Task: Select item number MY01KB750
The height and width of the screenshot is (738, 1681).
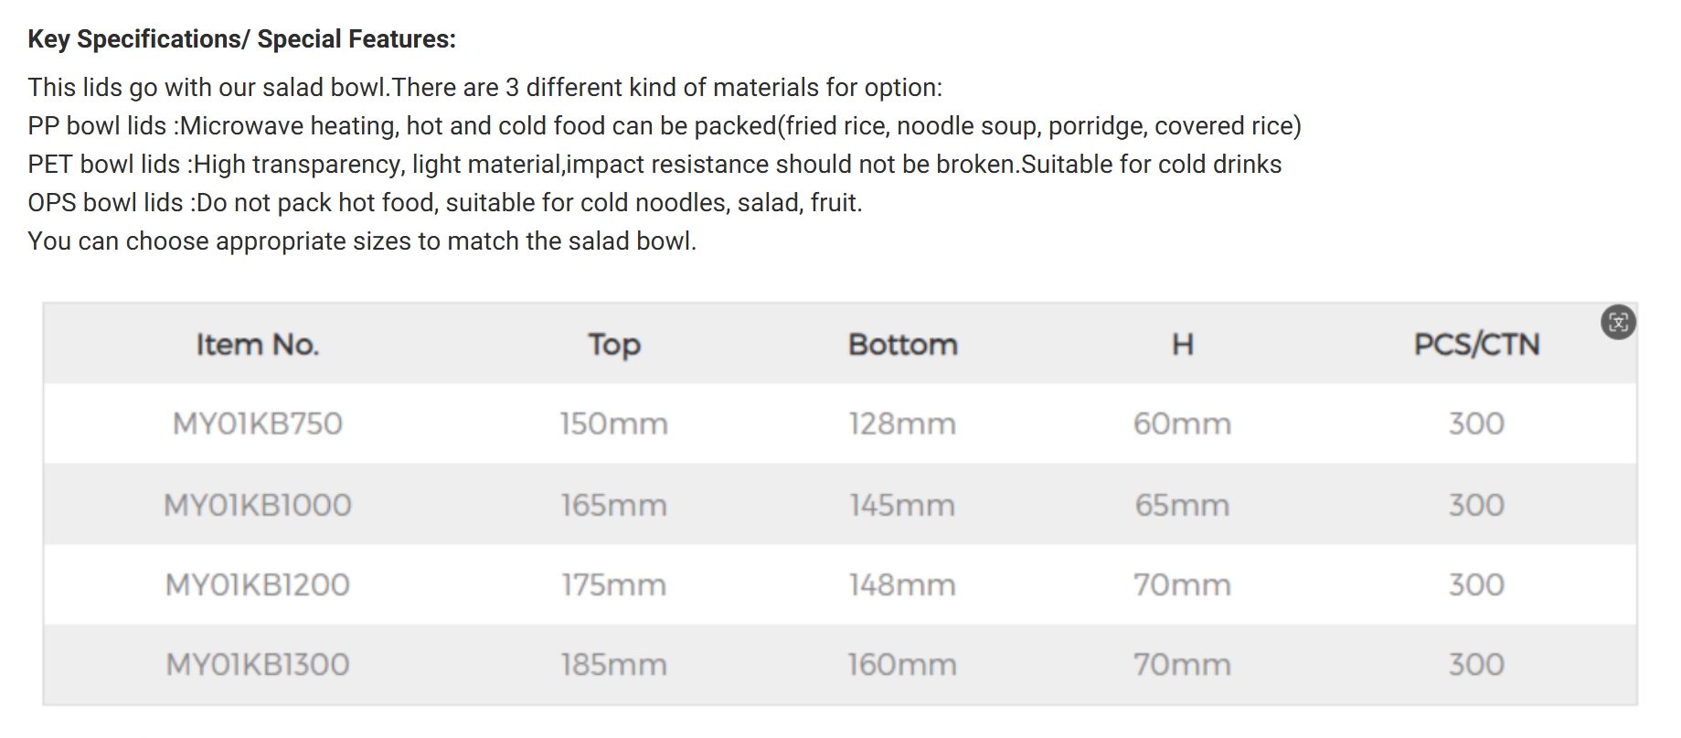Action: pyautogui.click(x=258, y=424)
